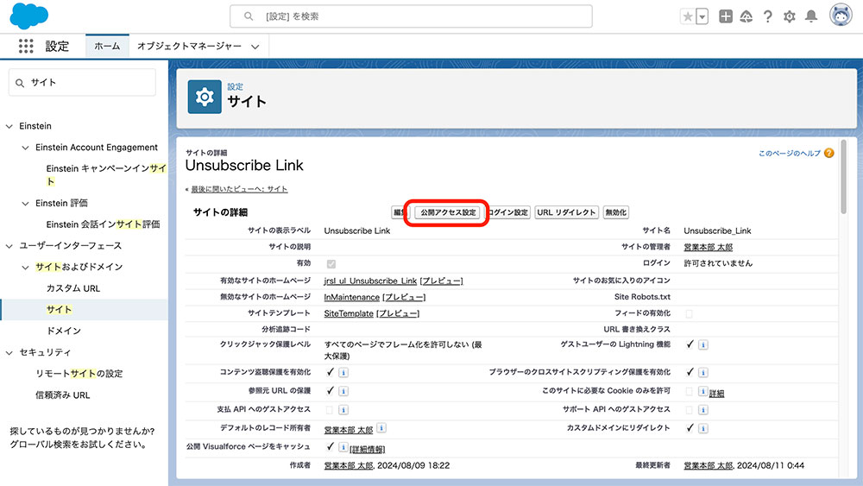This screenshot has height=486, width=863.
Task: Toggle このサイトに必要な Cookie のみを許可 checkbox
Action: click(689, 391)
